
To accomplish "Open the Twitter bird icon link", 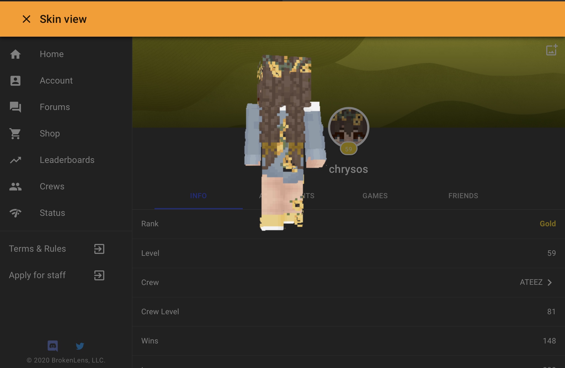I will pyautogui.click(x=80, y=346).
